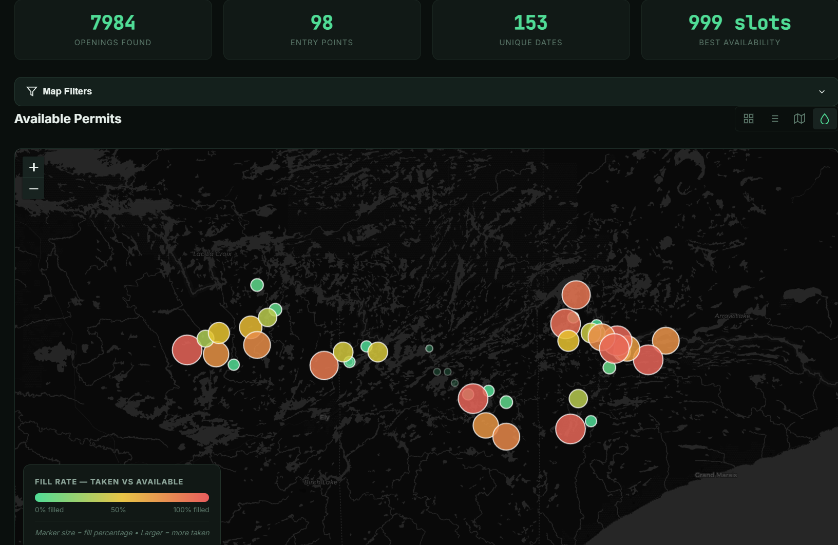This screenshot has height=545, width=838.
Task: Select the 999 slots Best Availability card
Action: [739, 30]
